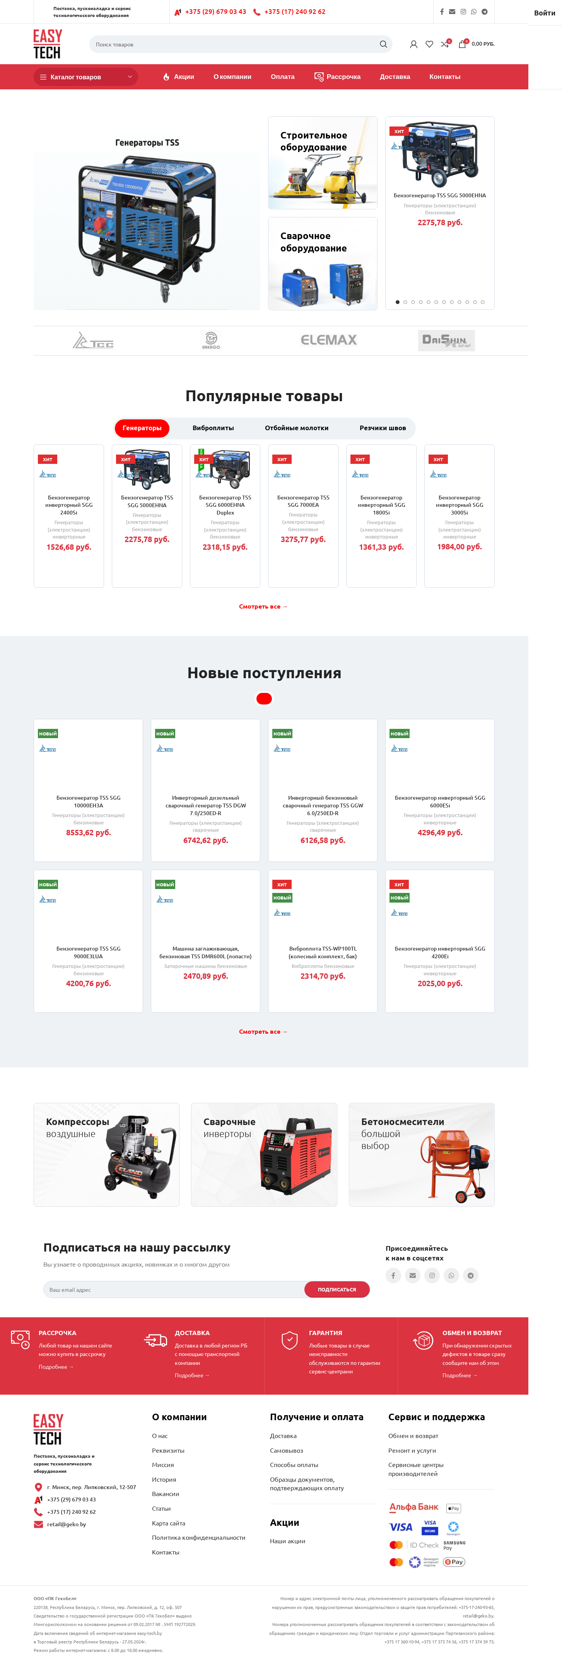Open the product compare icon
562x1662 pixels.
[x=444, y=44]
